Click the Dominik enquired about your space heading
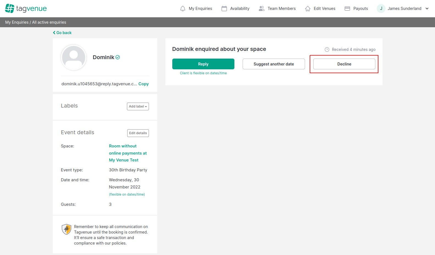The image size is (435, 255). pos(219,49)
